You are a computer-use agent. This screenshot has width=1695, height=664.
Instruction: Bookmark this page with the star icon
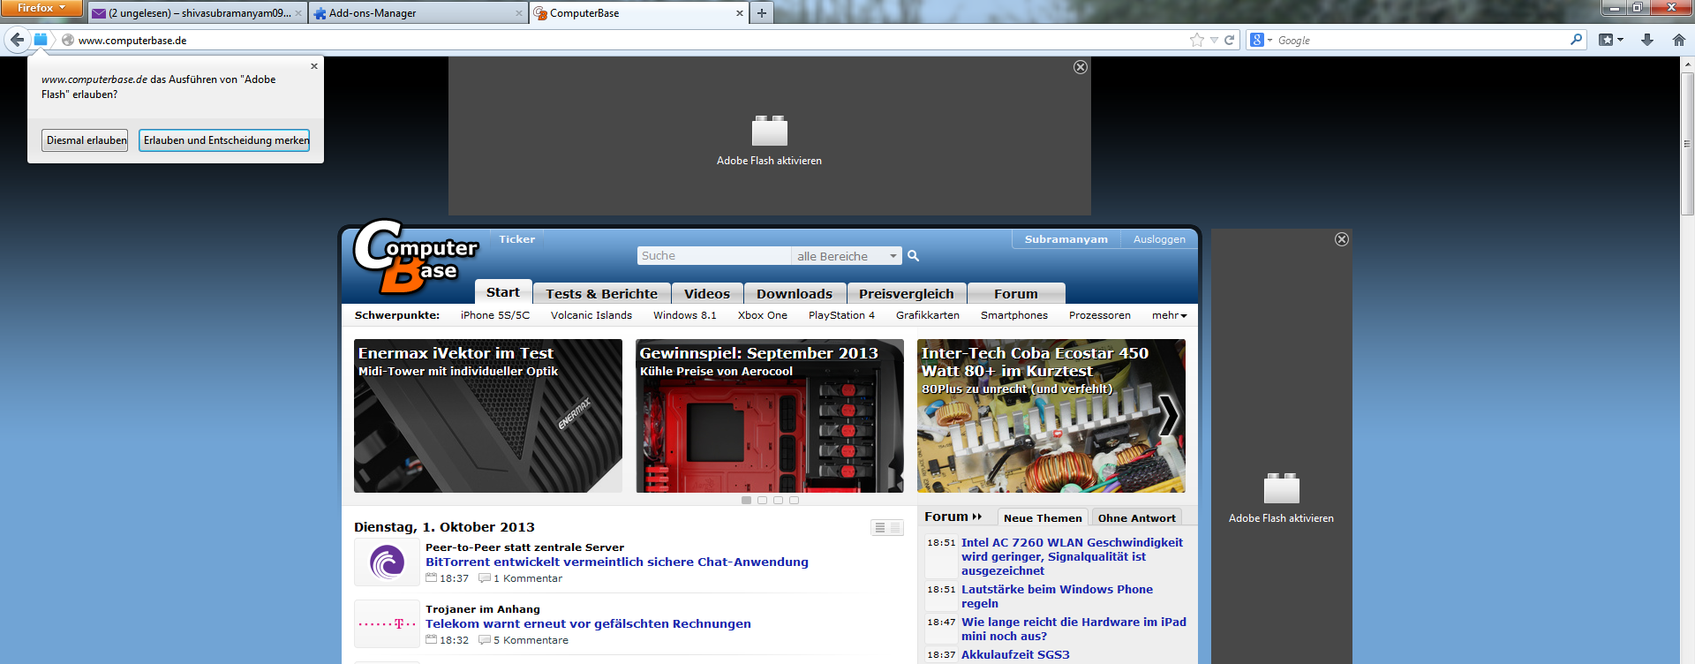pos(1197,40)
